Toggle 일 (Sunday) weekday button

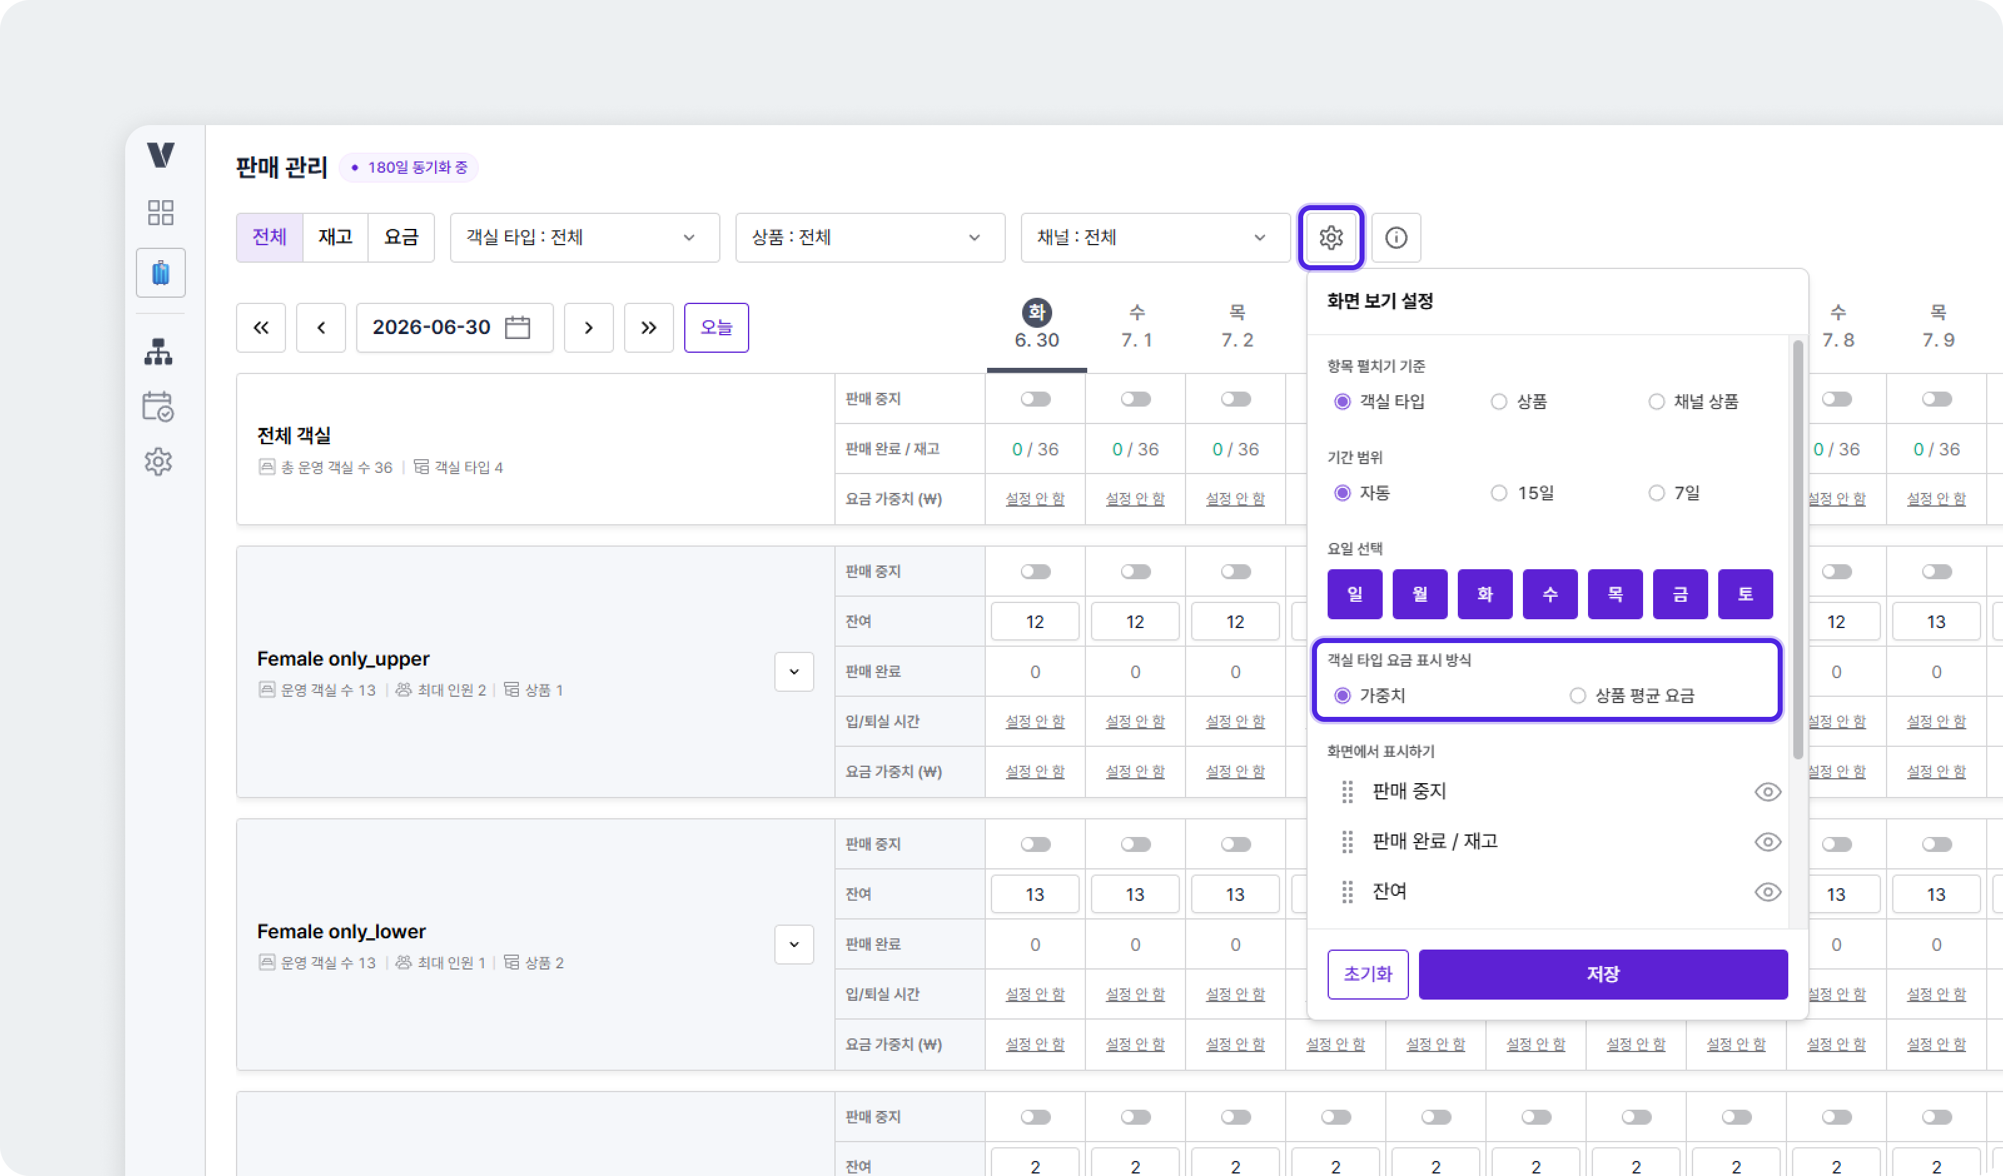point(1355,594)
